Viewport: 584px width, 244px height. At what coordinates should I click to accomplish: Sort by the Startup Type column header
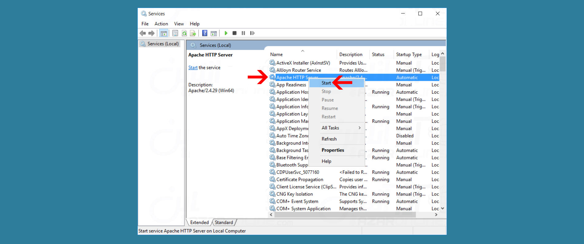point(411,54)
